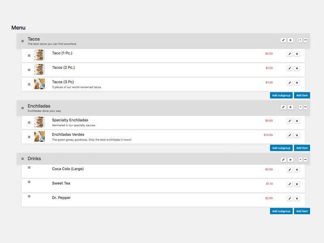The height and width of the screenshot is (243, 324).
Task: Add an item to the Drinks group
Action: click(x=302, y=211)
